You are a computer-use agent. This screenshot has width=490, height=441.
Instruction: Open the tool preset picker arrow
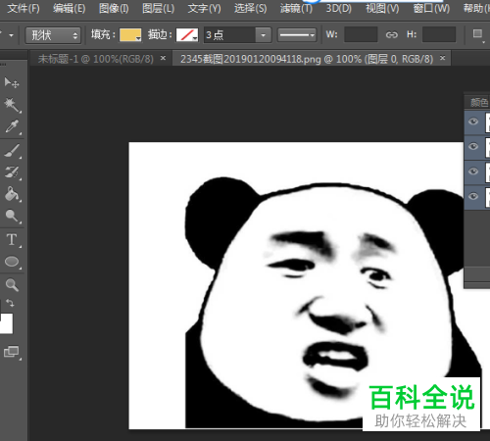pyautogui.click(x=11, y=35)
